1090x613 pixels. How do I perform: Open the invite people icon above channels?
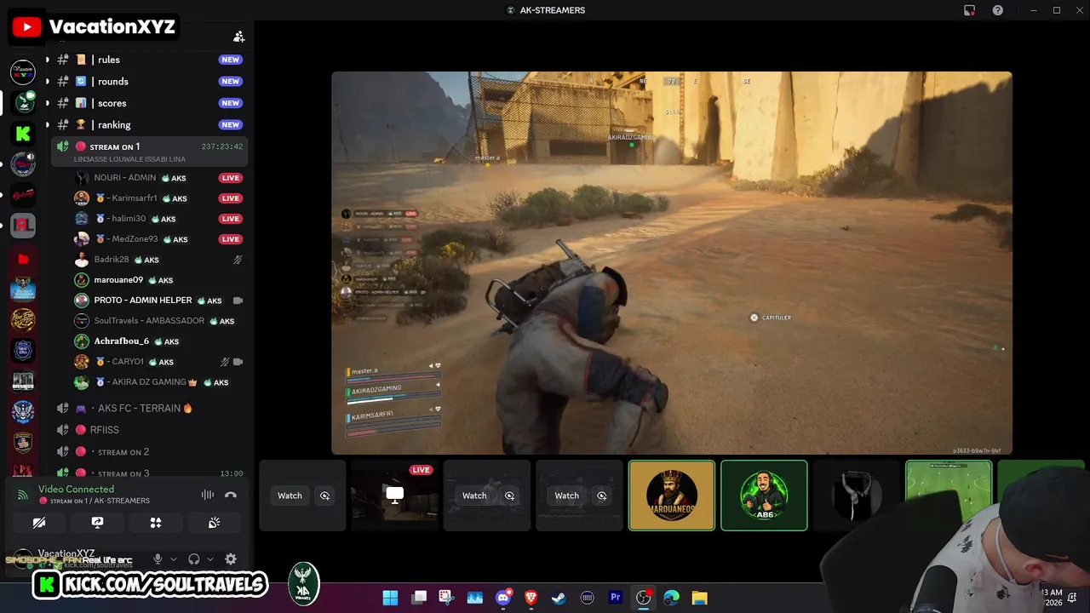click(x=239, y=37)
